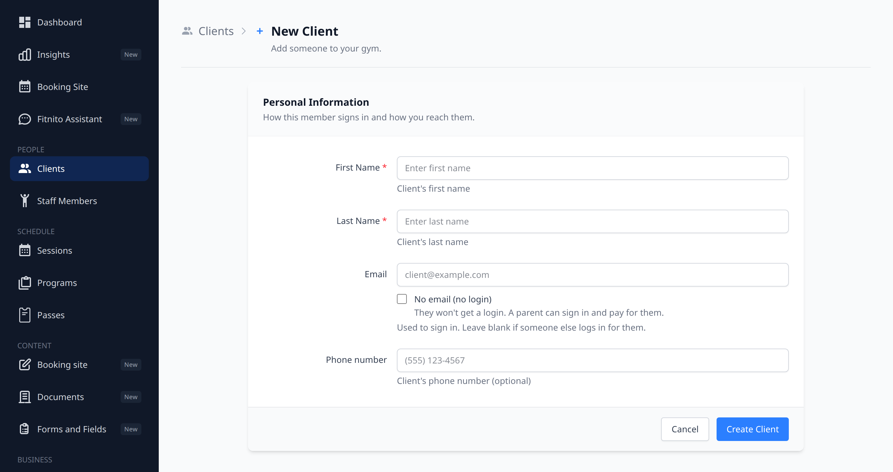Click the Booking site edit pencil icon
The image size is (893, 472).
24,364
